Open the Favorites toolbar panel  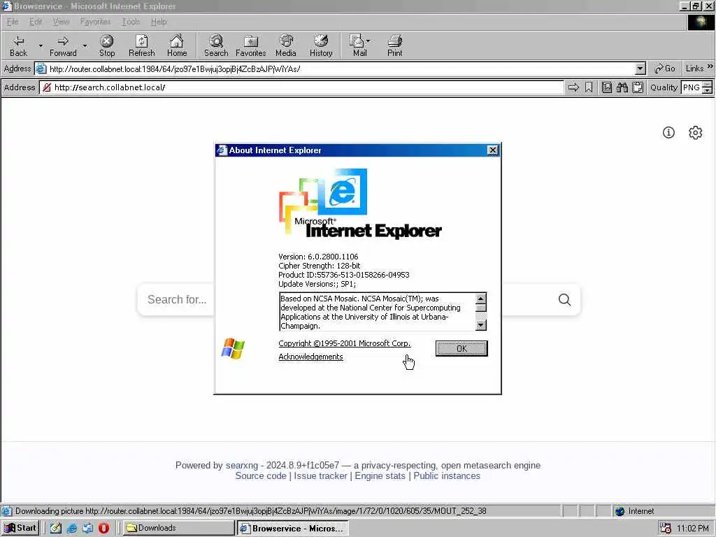(x=251, y=45)
